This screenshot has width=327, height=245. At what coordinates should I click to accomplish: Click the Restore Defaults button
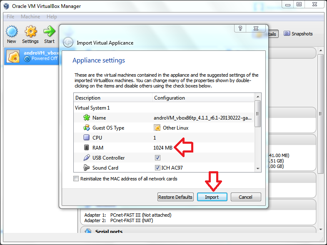[x=175, y=197]
